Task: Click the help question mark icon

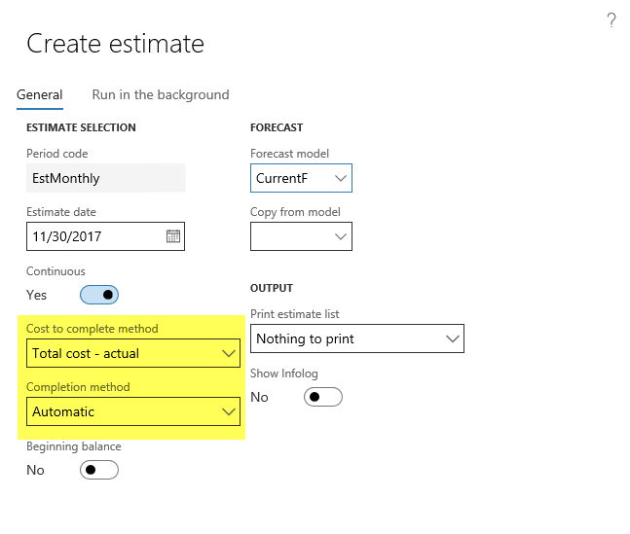Action: pos(611,20)
